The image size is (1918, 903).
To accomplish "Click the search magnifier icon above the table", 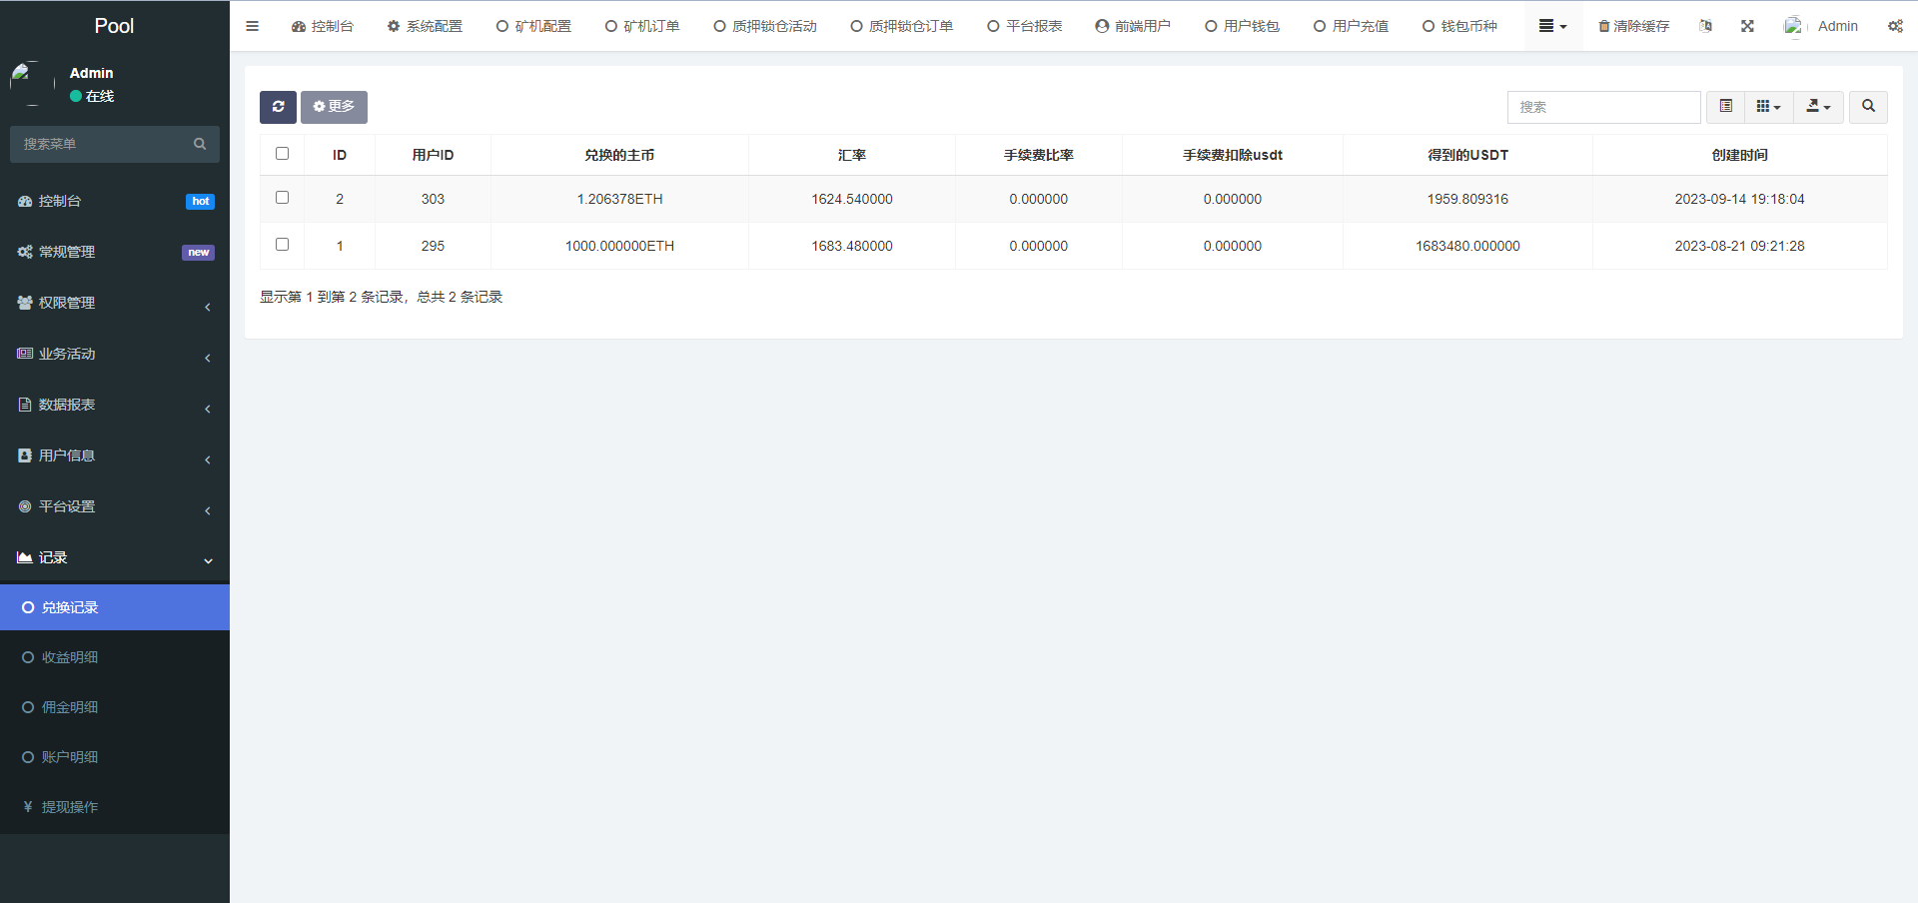I will click(x=1867, y=107).
